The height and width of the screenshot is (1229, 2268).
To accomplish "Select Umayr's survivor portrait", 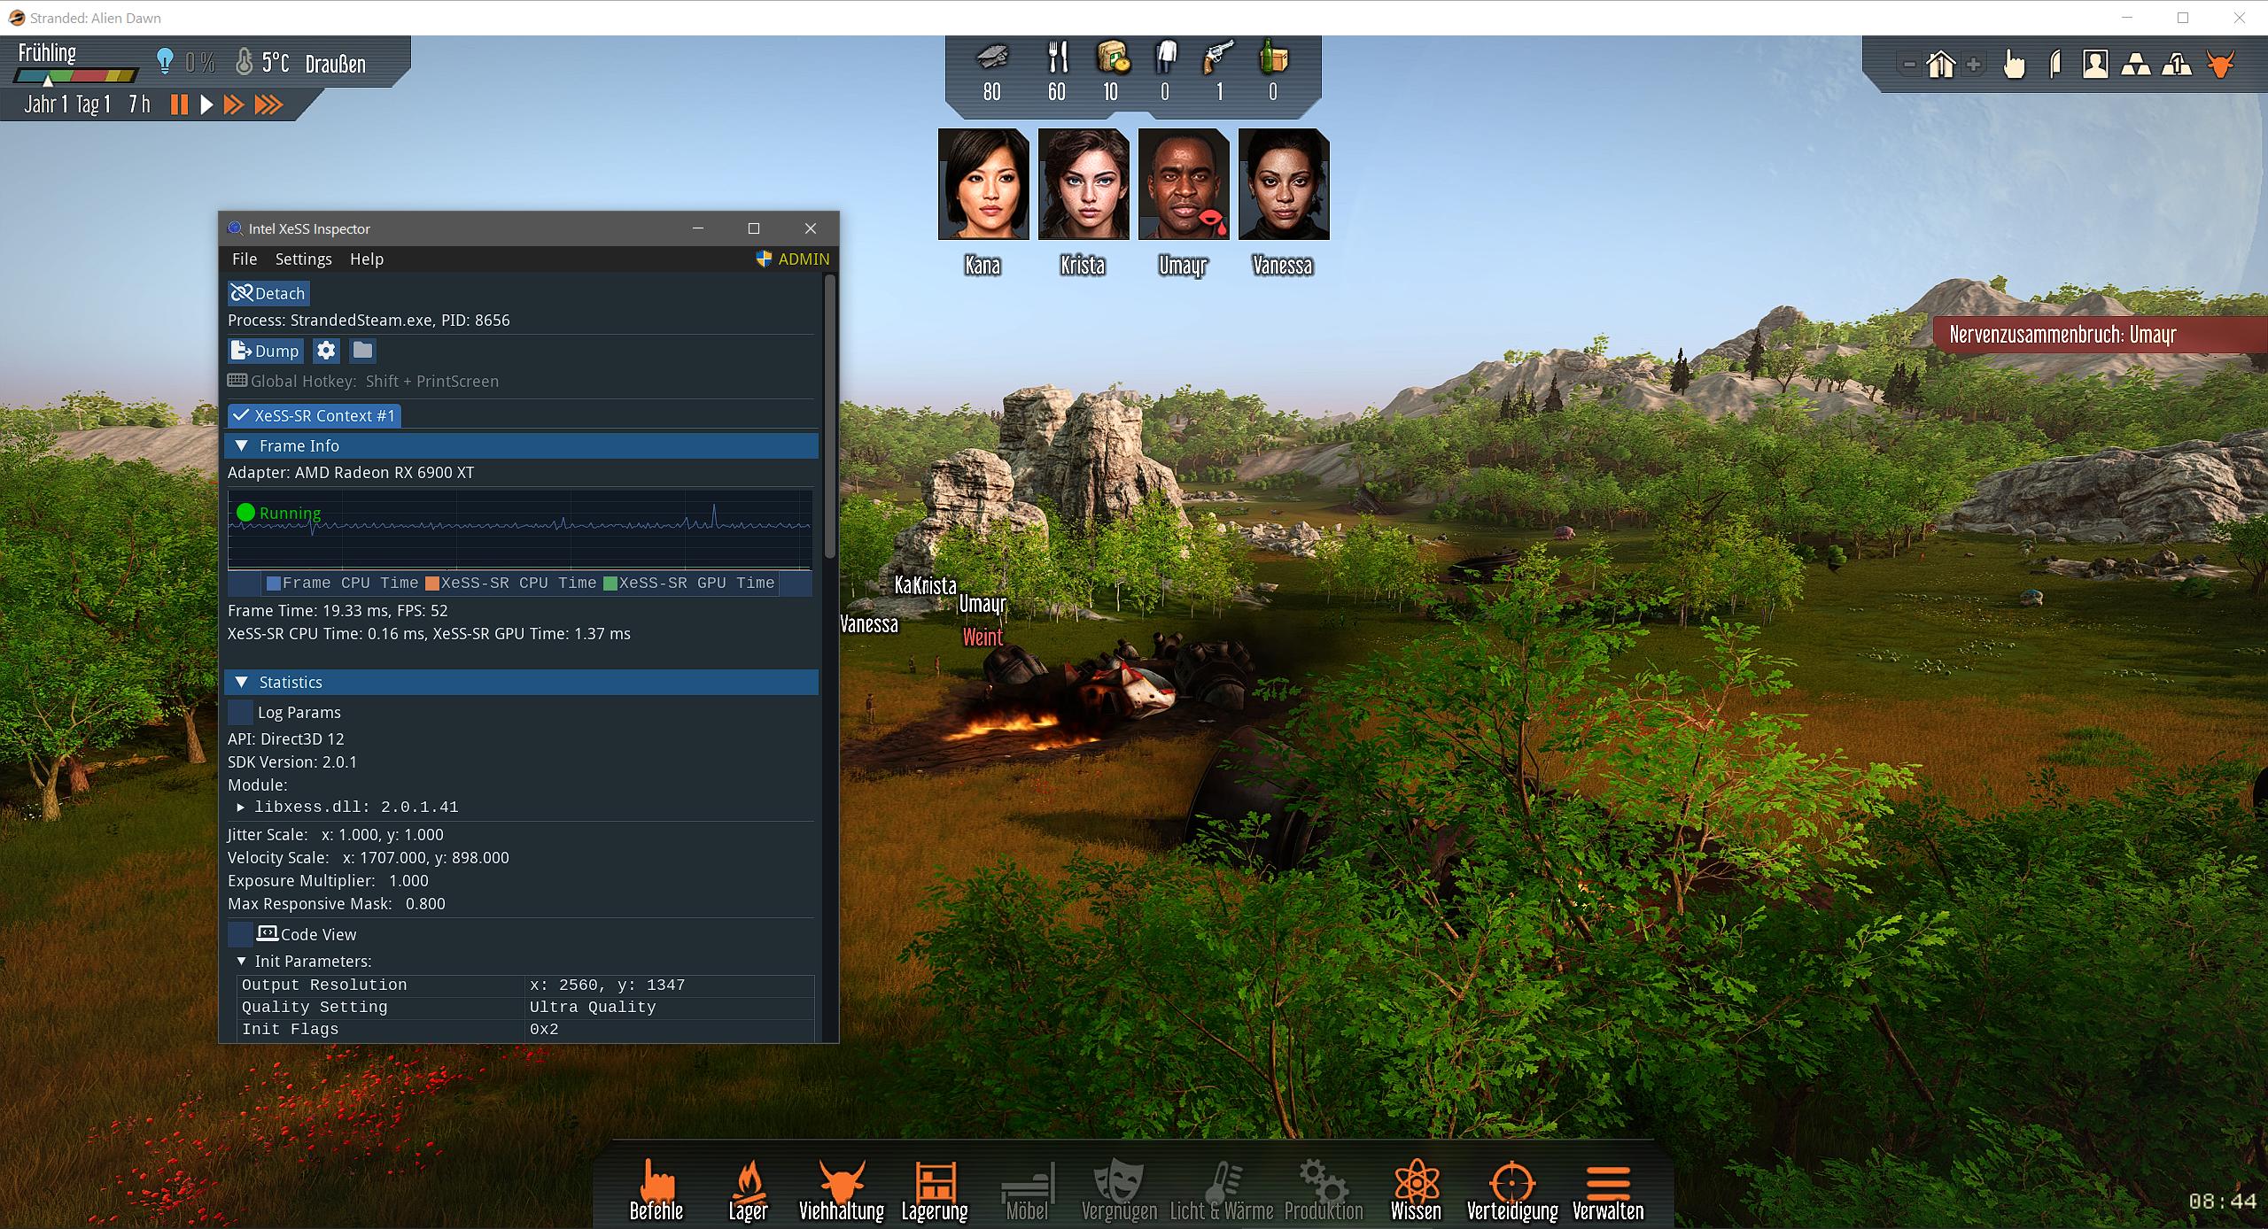I will click(1183, 184).
